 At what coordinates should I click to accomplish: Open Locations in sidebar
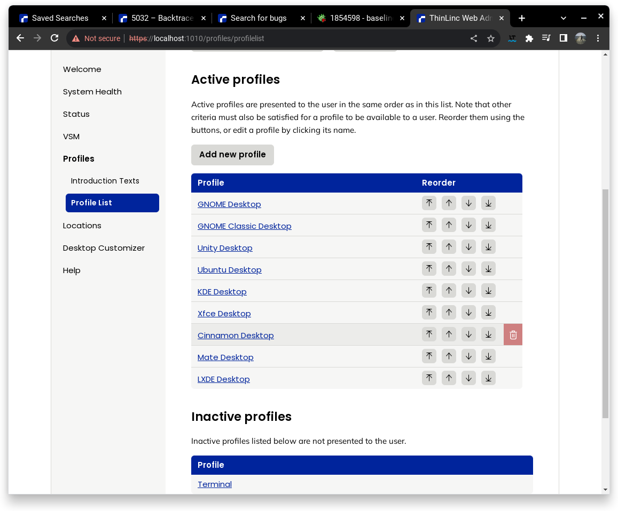click(x=82, y=226)
